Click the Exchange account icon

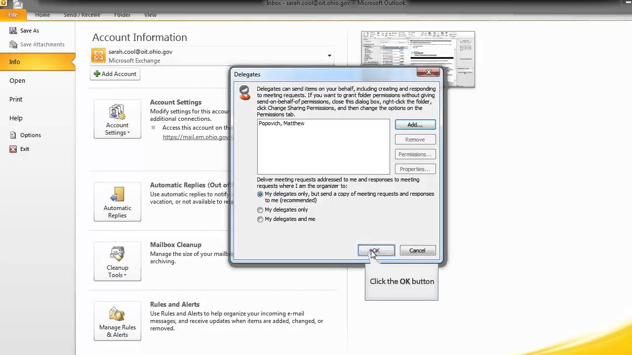[x=99, y=56]
